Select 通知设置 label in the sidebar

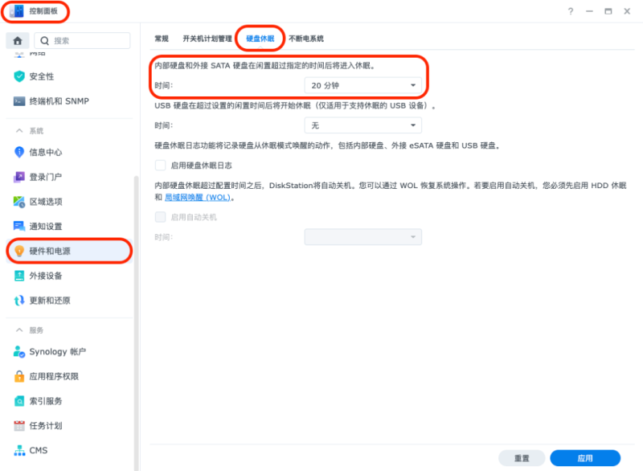click(46, 227)
